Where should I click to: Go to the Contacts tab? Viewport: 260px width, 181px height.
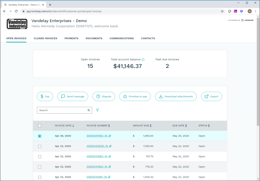coord(148,38)
